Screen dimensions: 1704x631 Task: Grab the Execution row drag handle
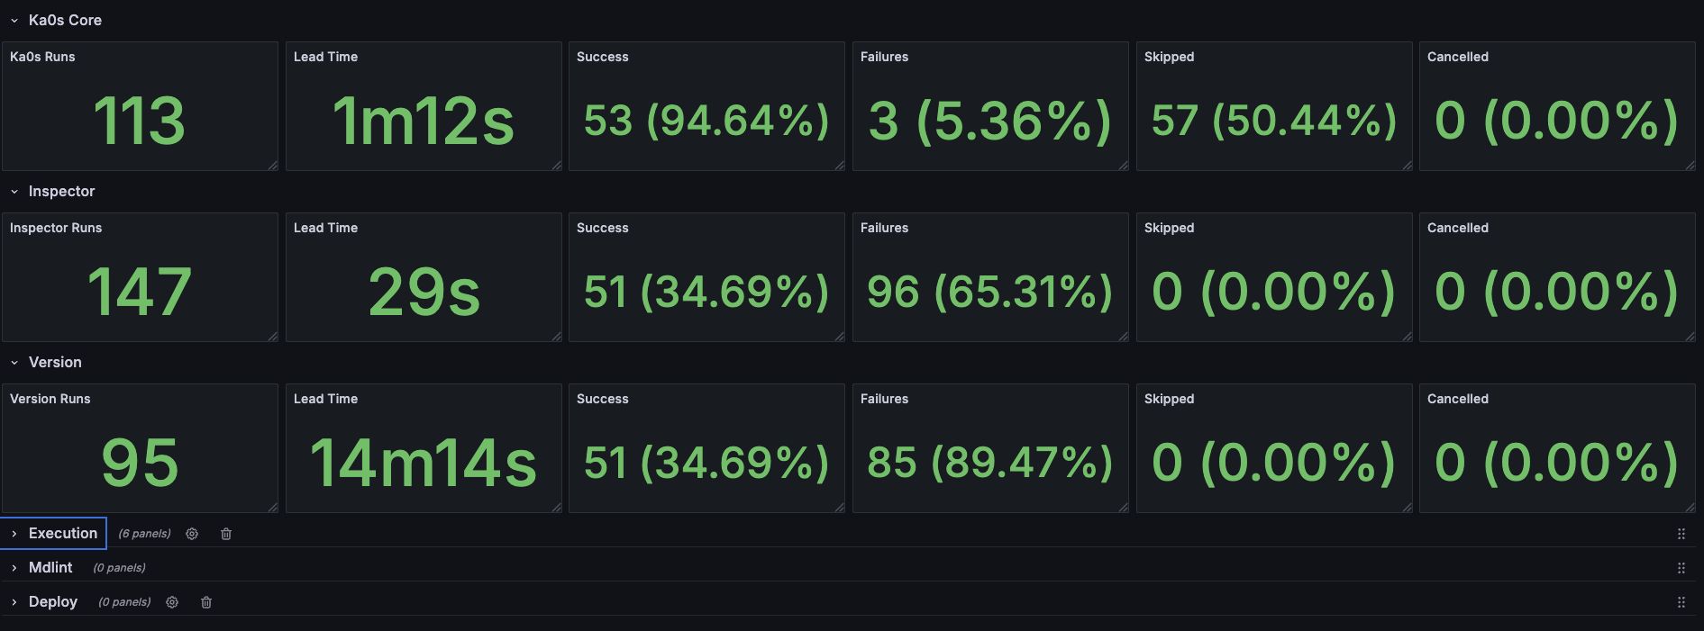coord(1681,534)
